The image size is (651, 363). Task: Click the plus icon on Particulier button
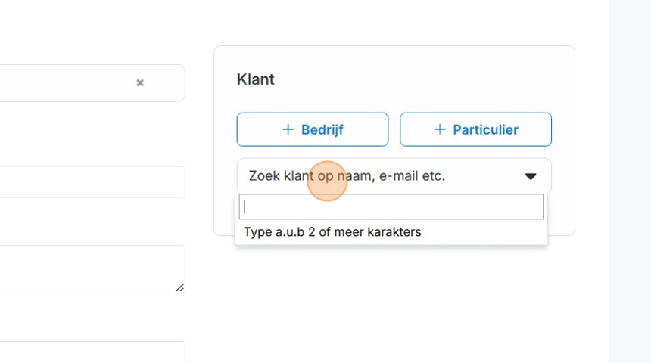point(440,129)
